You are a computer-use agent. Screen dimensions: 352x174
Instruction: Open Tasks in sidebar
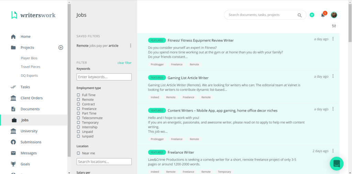25,87
